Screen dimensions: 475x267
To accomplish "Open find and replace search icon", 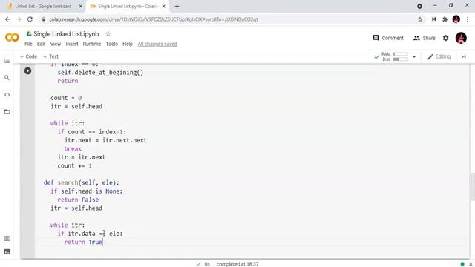I will 7,78.
